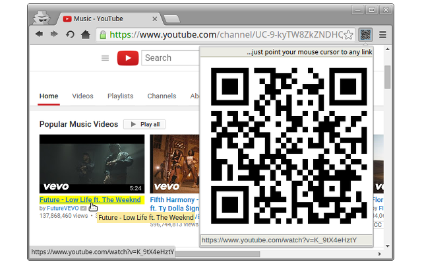Viewport: 422px width, 264px height.
Task: Click the green padlock security icon
Action: pos(103,35)
